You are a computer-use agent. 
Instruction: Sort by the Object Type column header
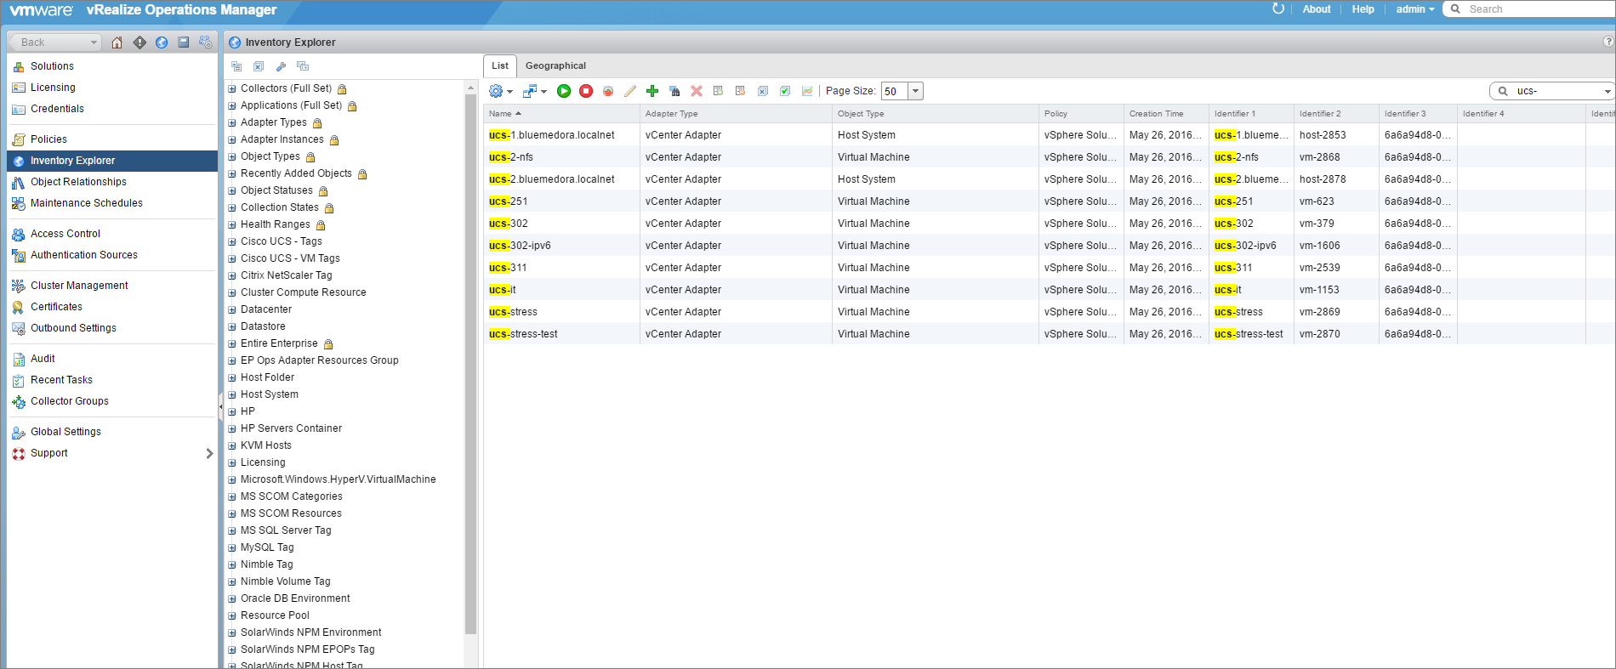click(x=936, y=113)
